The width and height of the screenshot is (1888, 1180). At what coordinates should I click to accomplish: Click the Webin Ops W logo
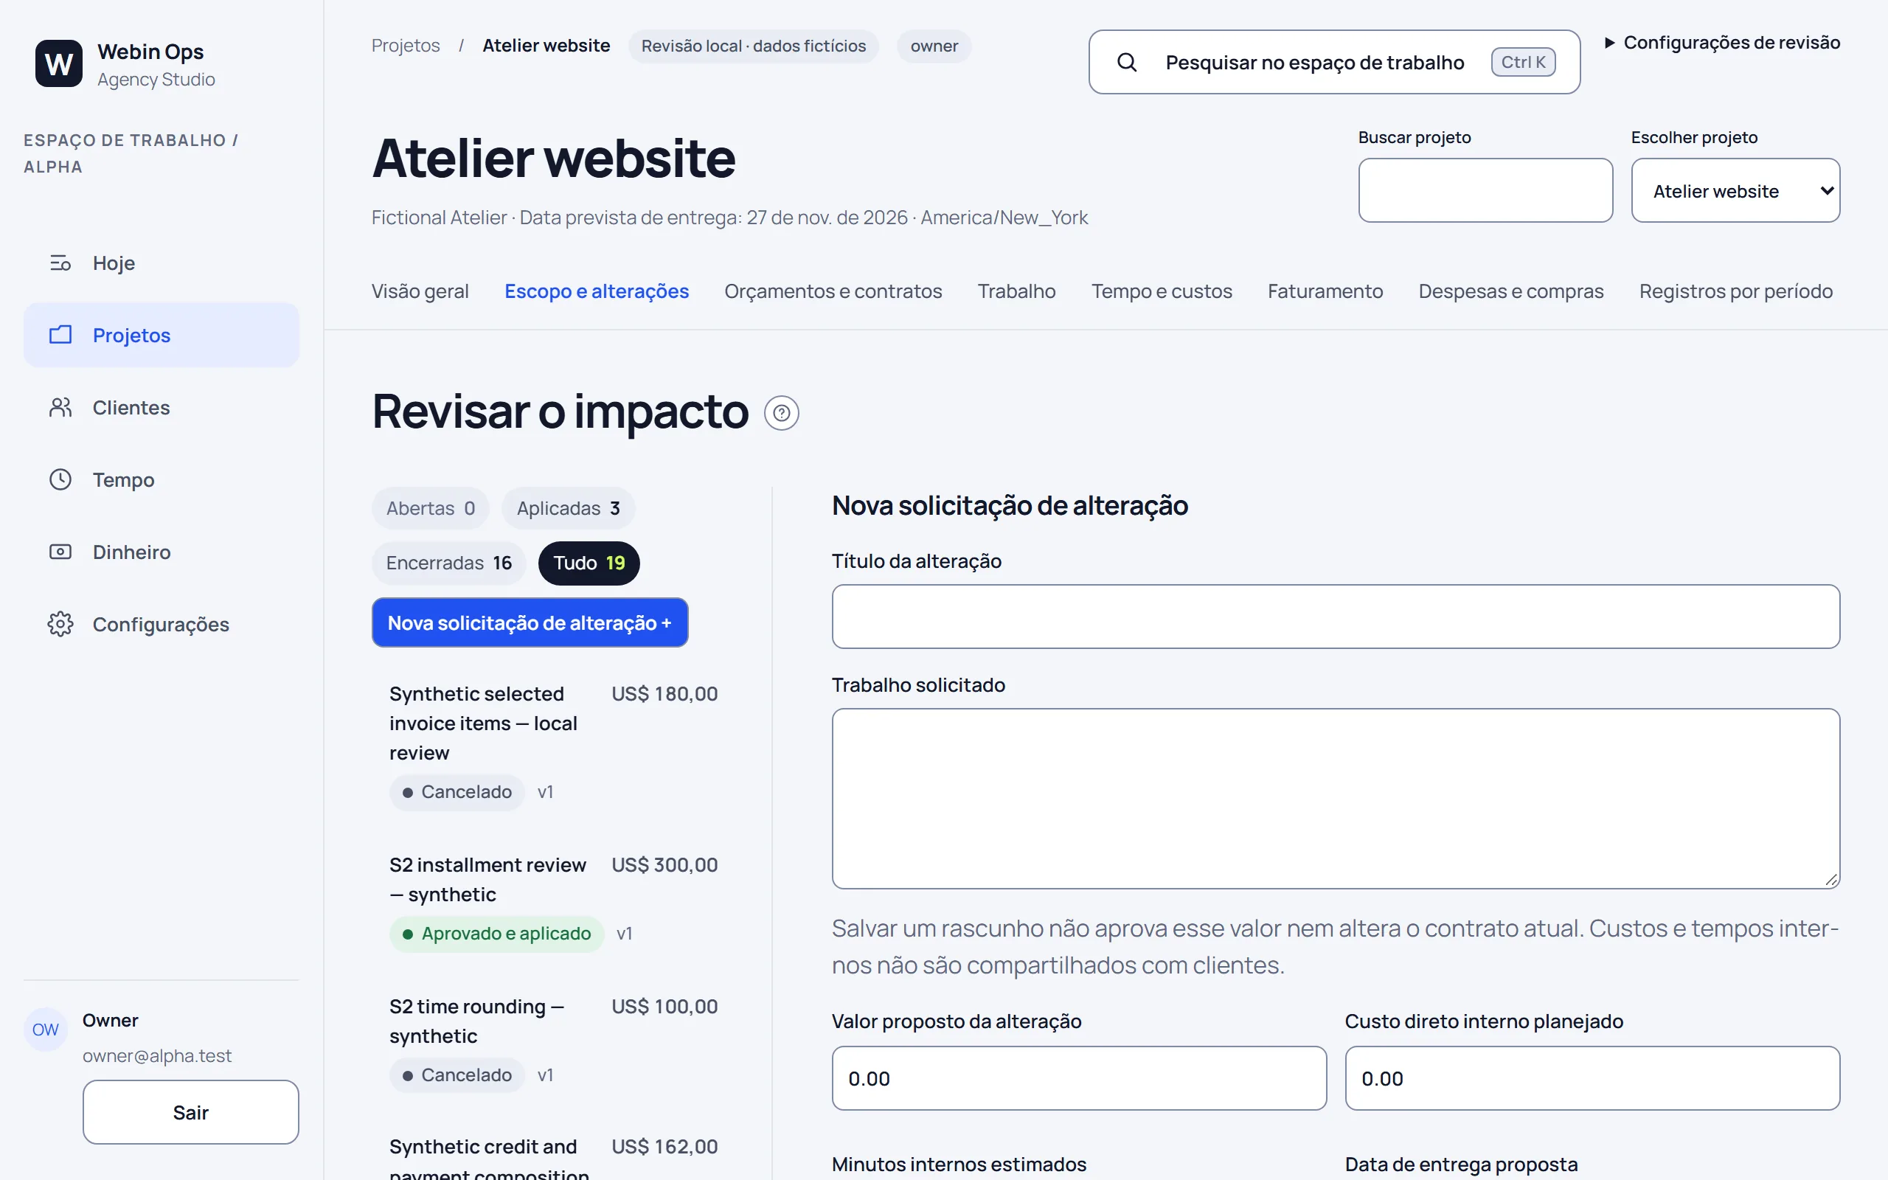click(58, 63)
